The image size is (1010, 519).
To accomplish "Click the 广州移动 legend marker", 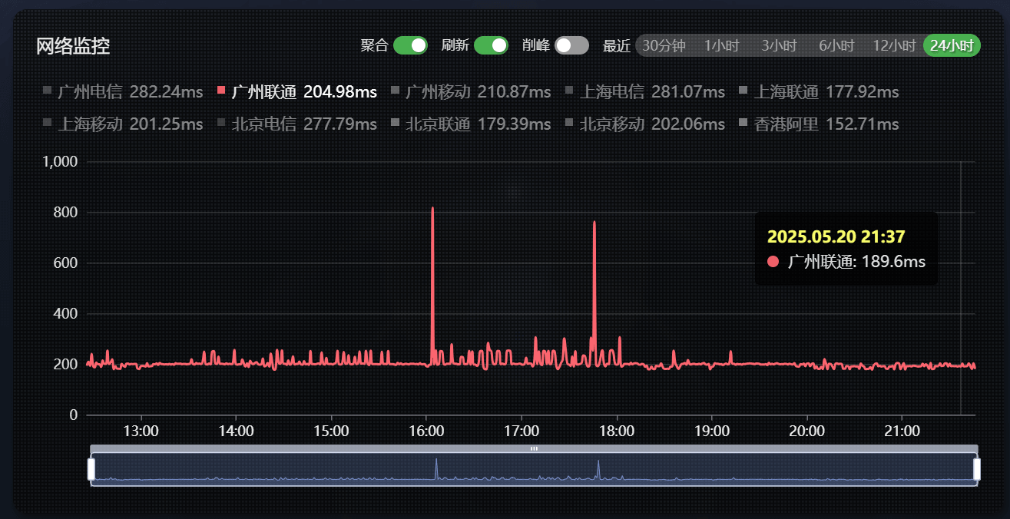I will pos(396,91).
